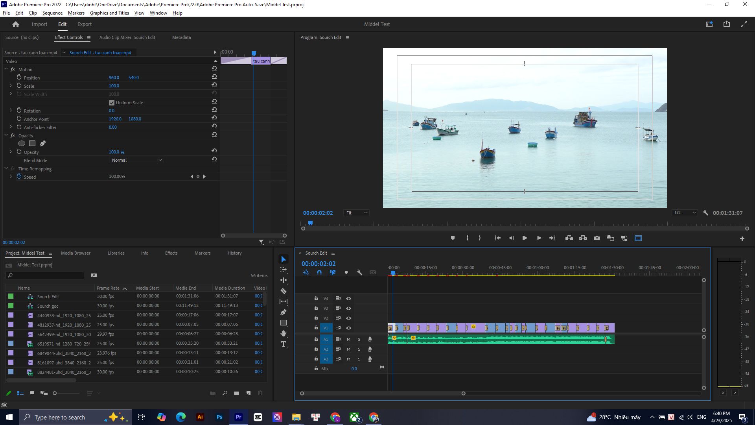Collapse the Motion effect group
The image size is (755, 425).
click(6, 69)
